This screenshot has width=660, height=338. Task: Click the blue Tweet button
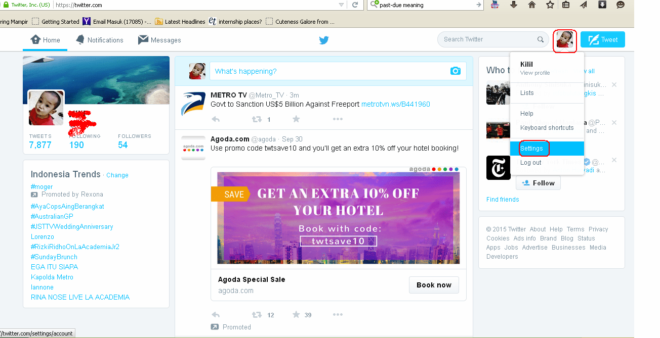[x=602, y=39]
